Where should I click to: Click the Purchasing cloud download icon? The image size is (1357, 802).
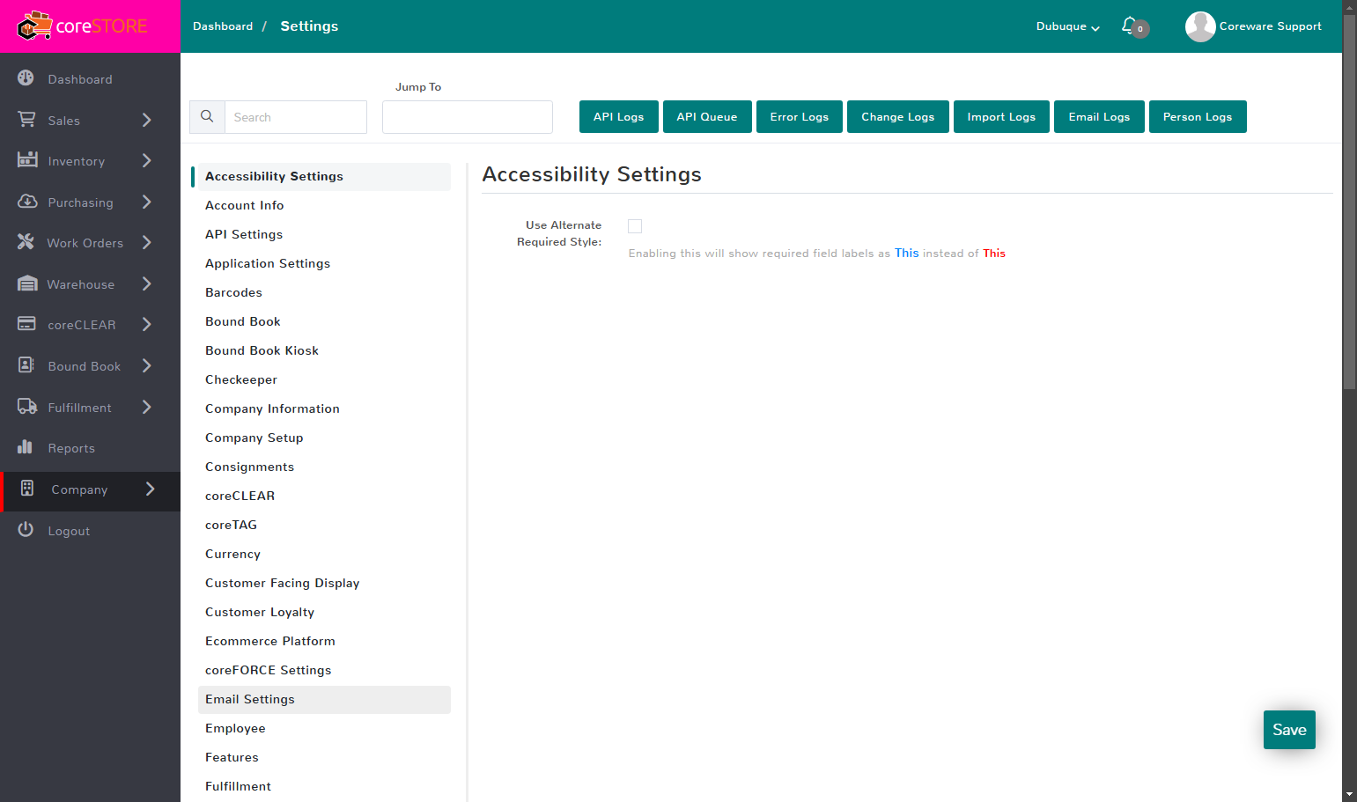(x=27, y=202)
